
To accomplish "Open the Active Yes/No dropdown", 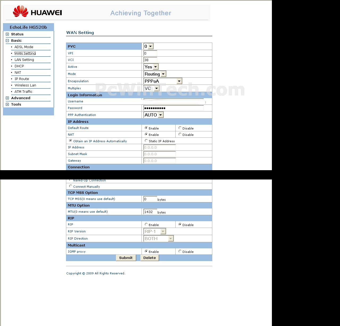I will pyautogui.click(x=151, y=67).
